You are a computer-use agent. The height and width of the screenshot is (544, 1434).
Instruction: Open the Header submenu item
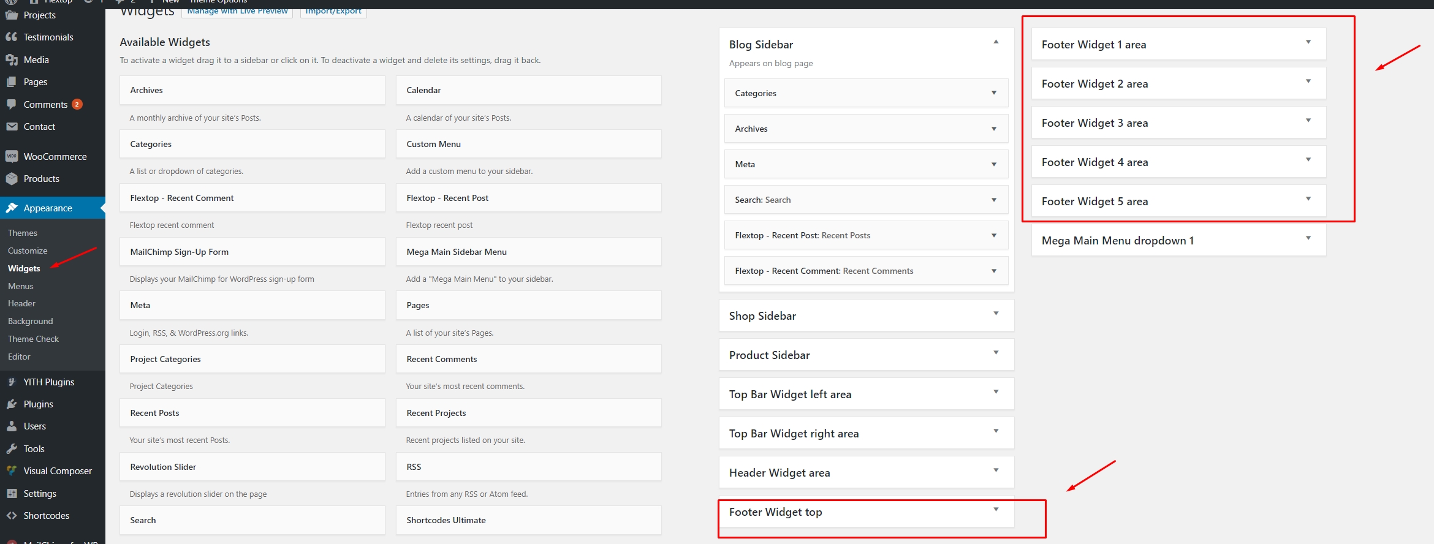pyautogui.click(x=21, y=303)
